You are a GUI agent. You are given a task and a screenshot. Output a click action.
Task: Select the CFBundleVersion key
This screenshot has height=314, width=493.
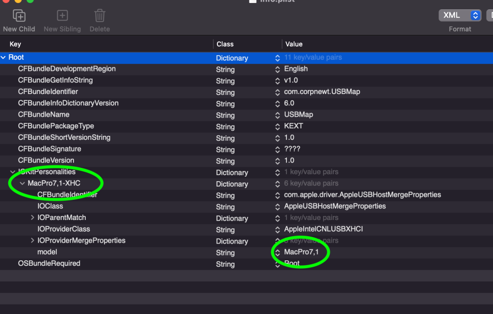pos(46,160)
